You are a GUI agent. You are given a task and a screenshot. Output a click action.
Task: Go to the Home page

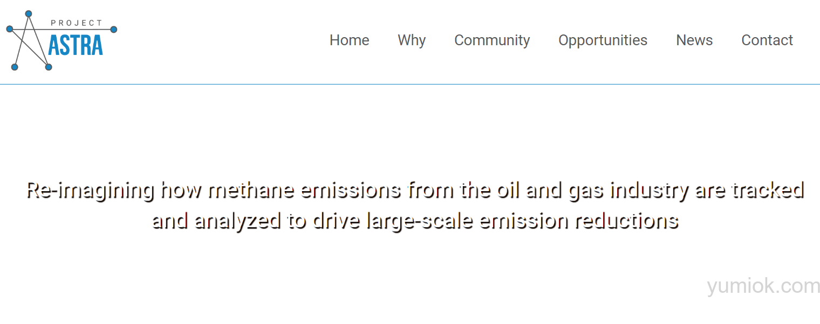(350, 40)
